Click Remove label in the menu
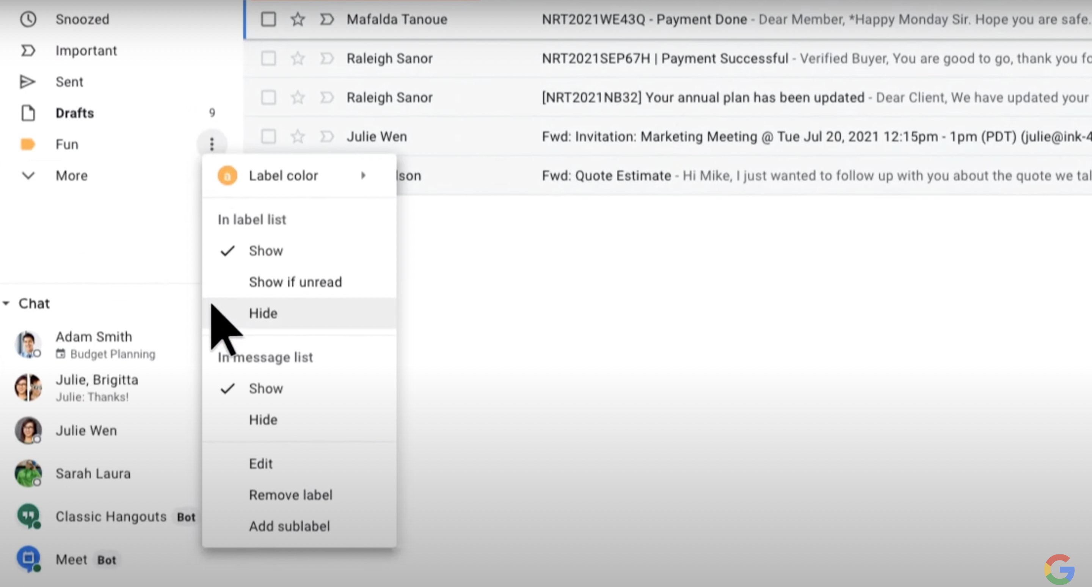 pos(290,494)
